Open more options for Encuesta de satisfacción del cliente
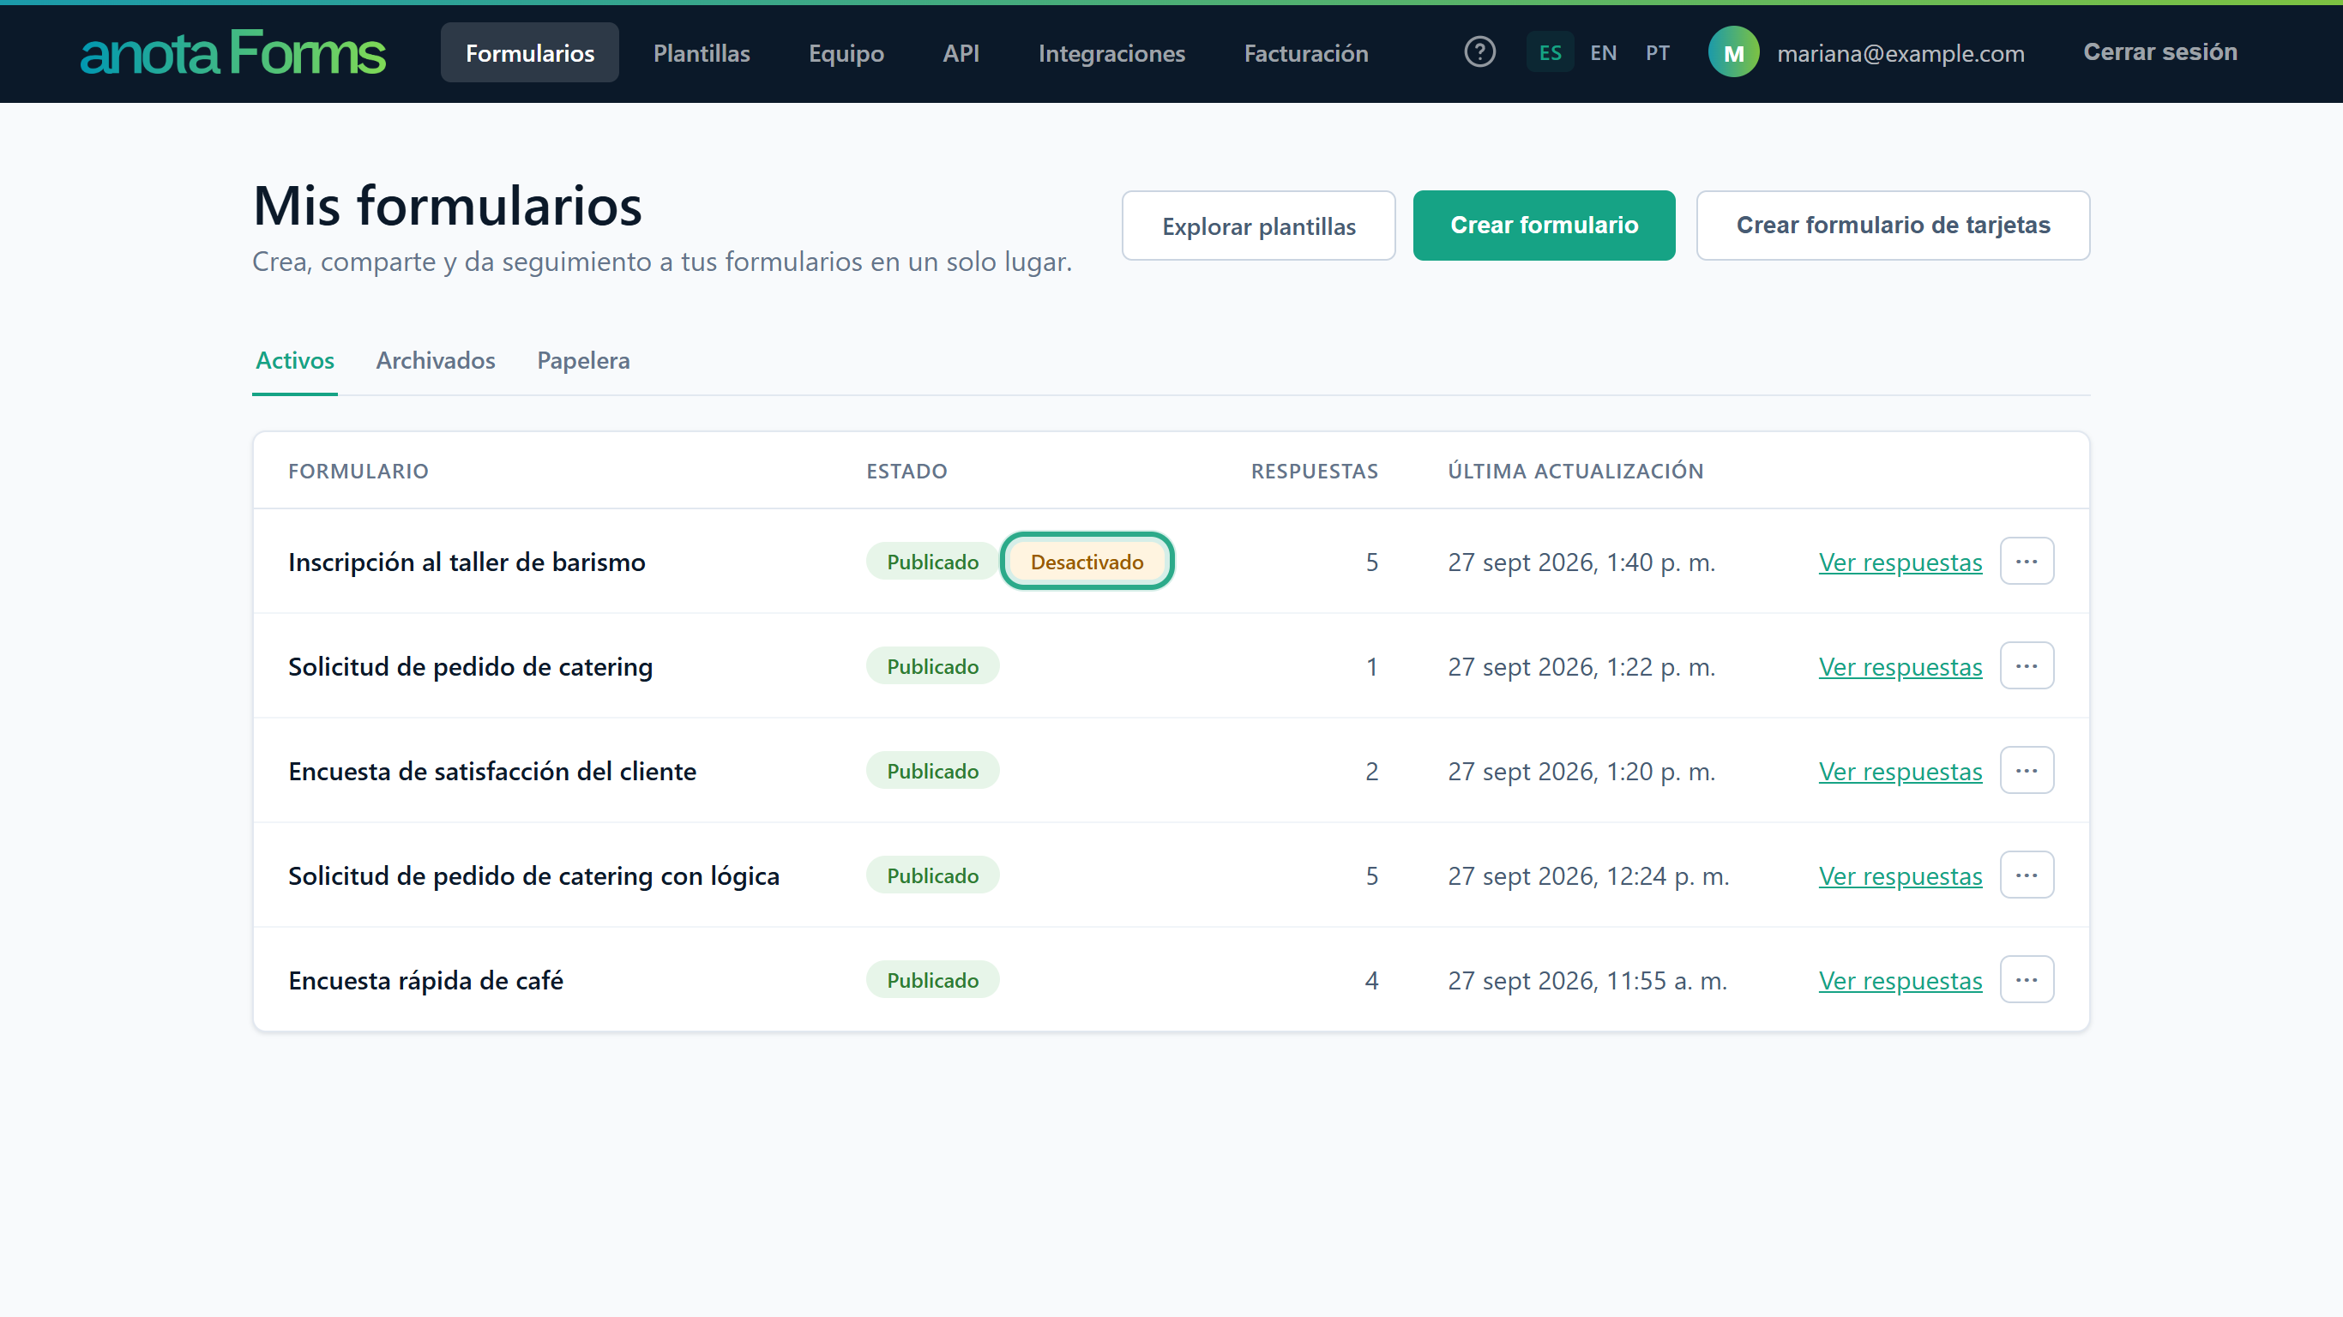 click(2027, 770)
